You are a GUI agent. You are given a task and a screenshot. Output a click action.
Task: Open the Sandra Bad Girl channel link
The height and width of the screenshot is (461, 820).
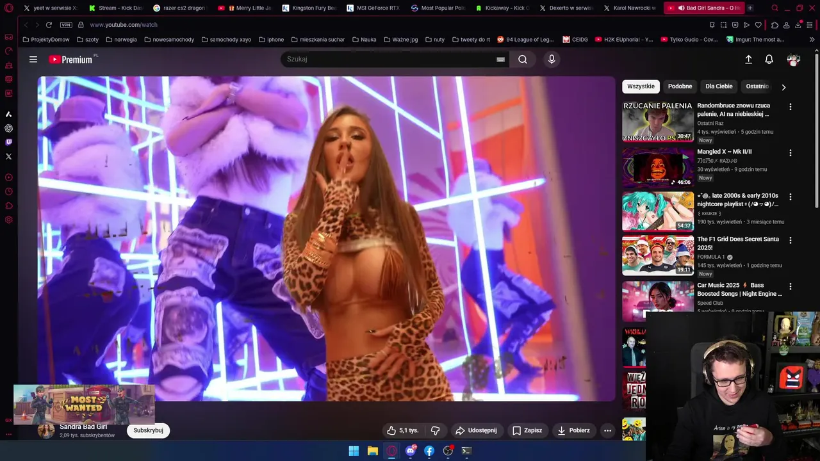coord(83,426)
